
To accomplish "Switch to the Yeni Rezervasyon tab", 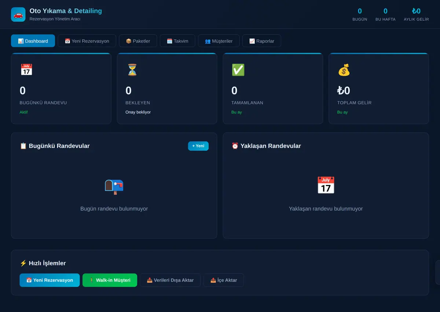I will pos(87,41).
